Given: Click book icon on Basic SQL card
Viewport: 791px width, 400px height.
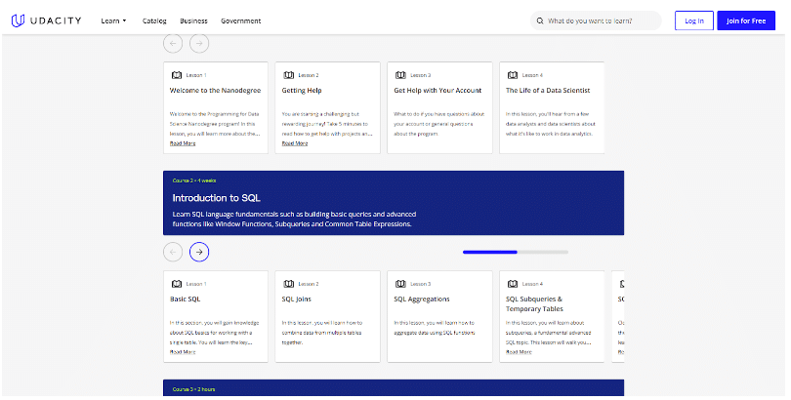Looking at the screenshot, I should tap(177, 284).
